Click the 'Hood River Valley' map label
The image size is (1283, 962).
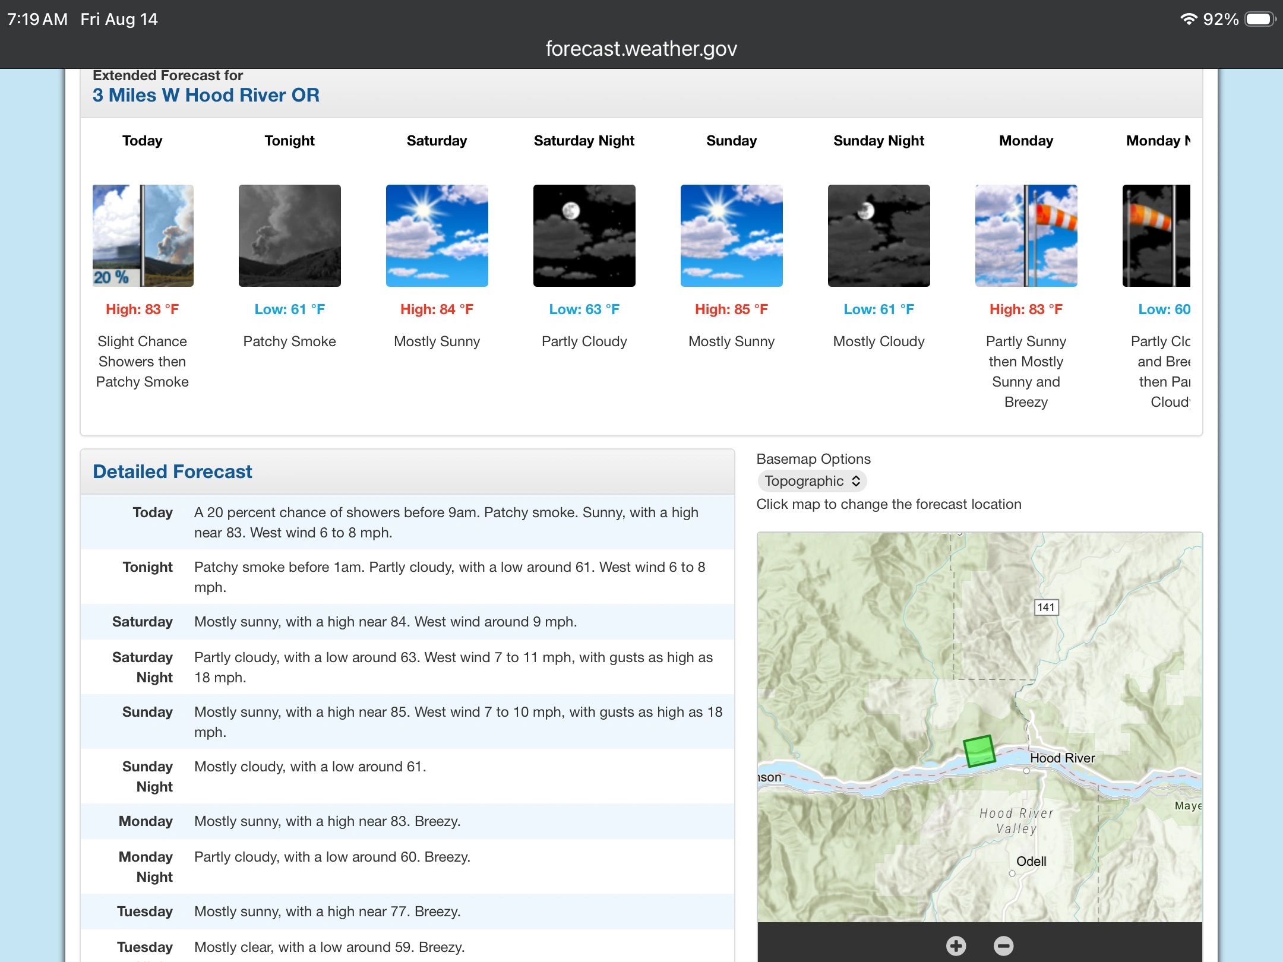pos(1016,821)
